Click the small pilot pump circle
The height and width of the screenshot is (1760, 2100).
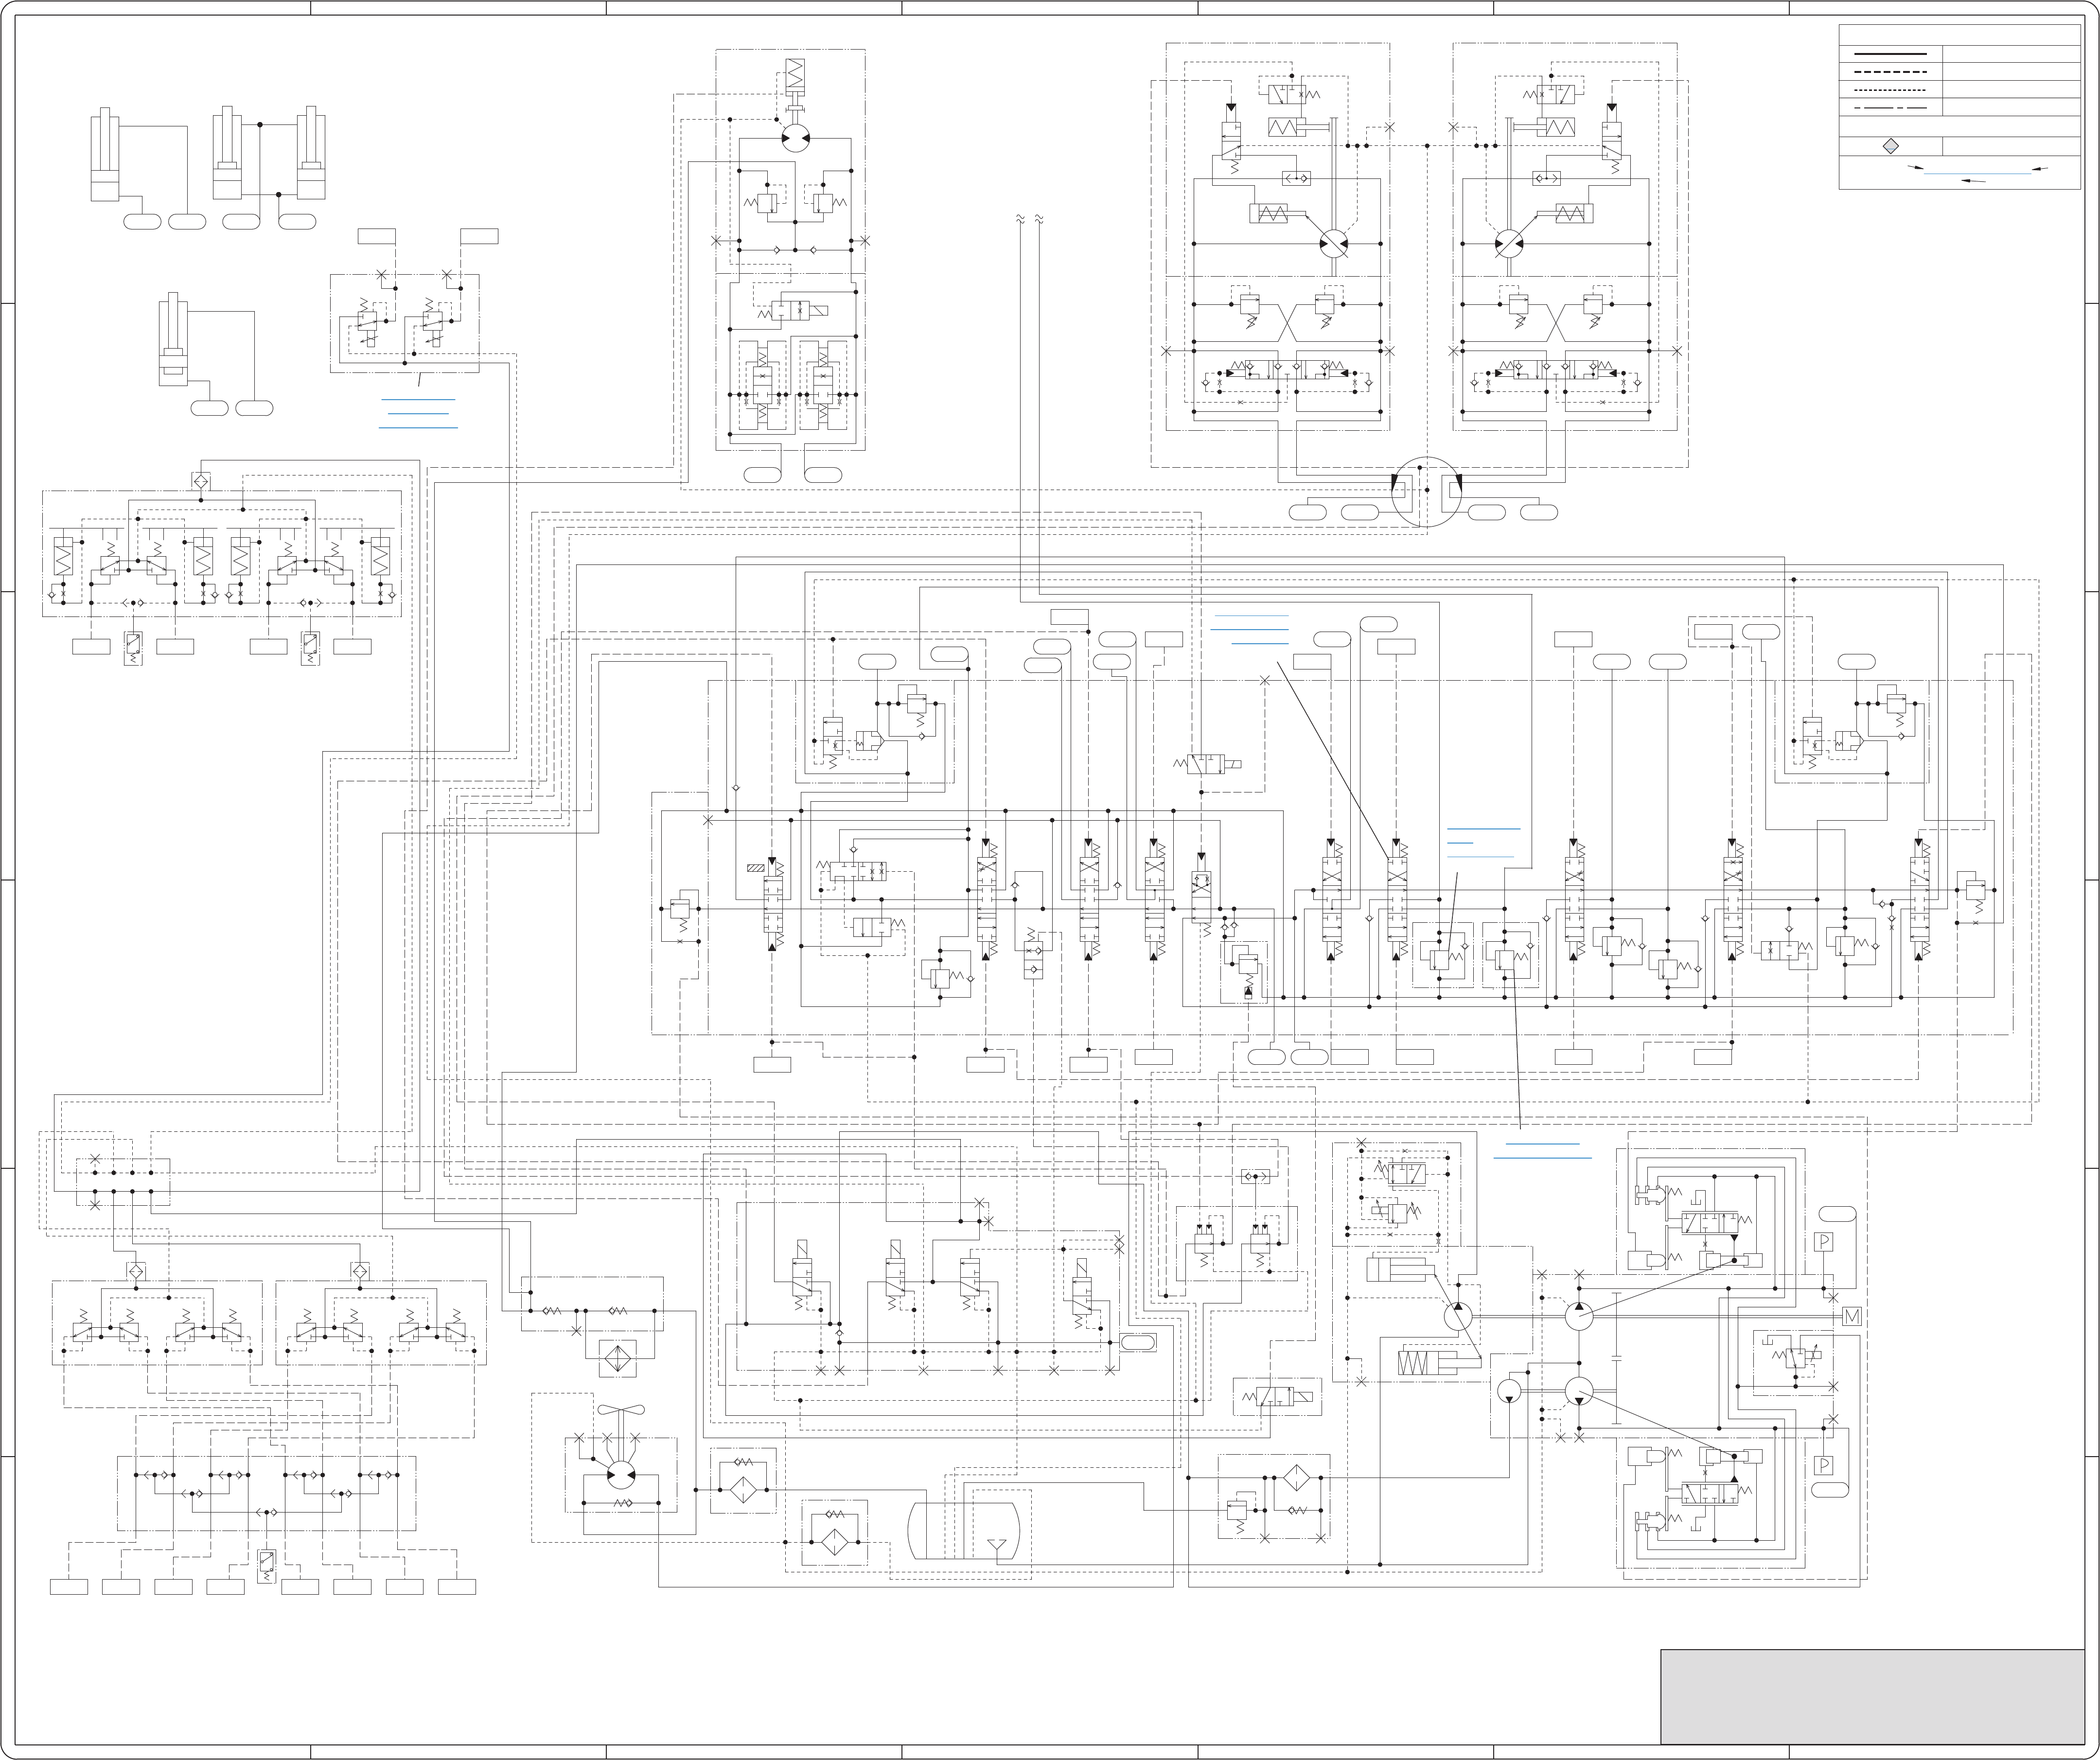(x=1510, y=1390)
